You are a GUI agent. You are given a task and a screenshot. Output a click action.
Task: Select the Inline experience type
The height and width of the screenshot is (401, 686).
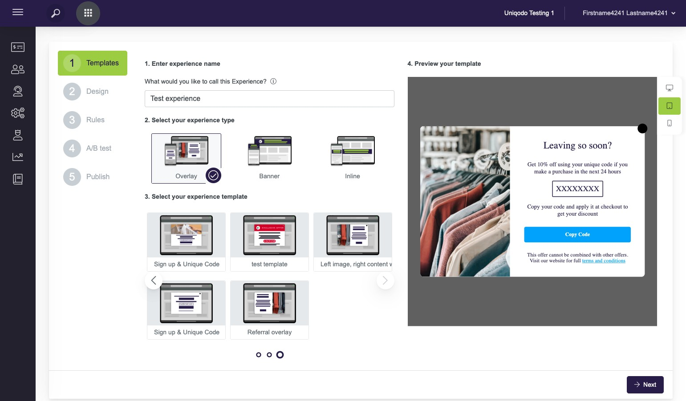(x=352, y=157)
